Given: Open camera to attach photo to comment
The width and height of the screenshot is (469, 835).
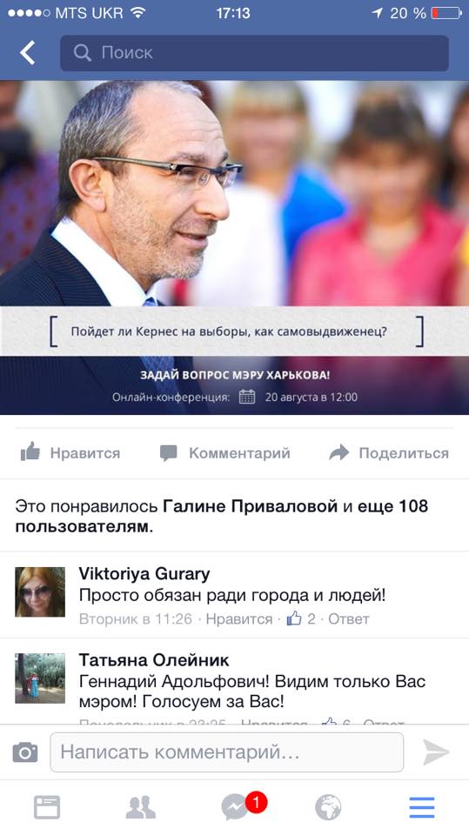Looking at the screenshot, I should click(x=25, y=752).
